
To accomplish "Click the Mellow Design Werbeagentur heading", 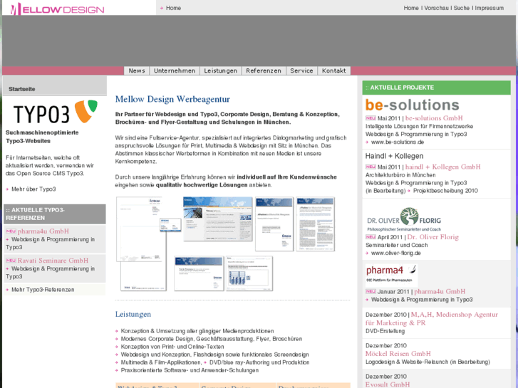I will click(172, 100).
